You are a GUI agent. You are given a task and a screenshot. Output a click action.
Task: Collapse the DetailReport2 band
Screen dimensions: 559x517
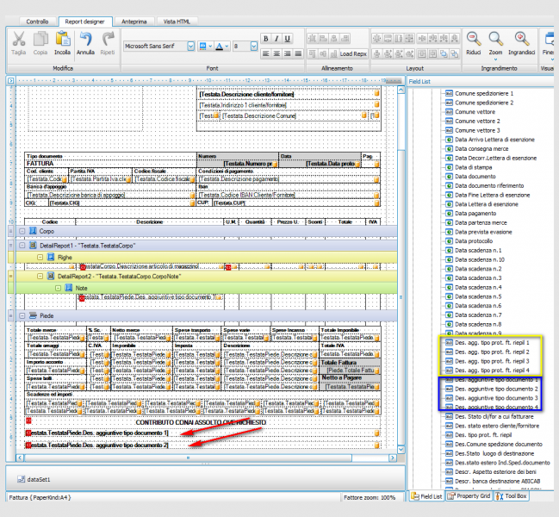pyautogui.click(x=40, y=277)
